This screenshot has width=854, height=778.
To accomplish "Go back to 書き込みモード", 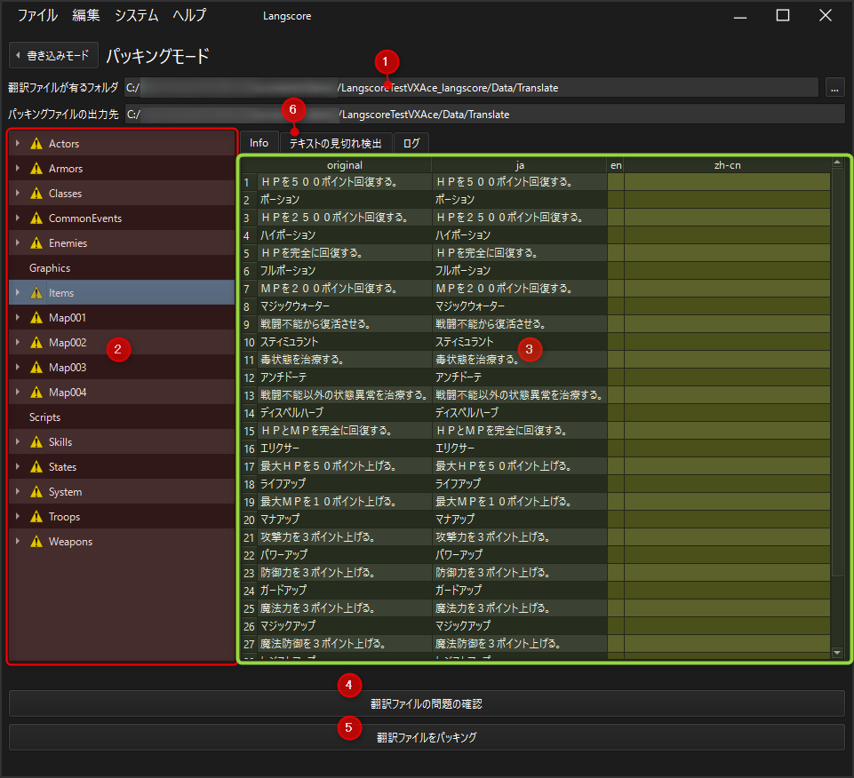I will pos(54,56).
